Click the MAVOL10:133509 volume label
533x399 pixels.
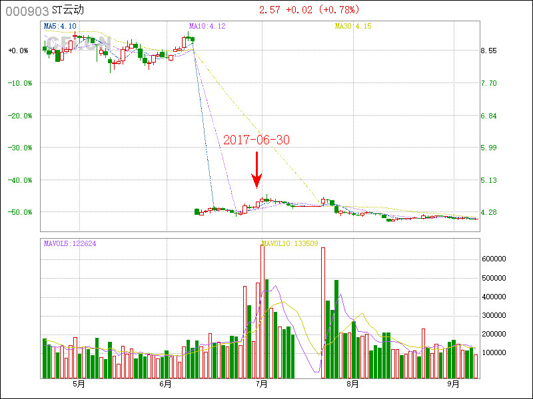tap(290, 243)
